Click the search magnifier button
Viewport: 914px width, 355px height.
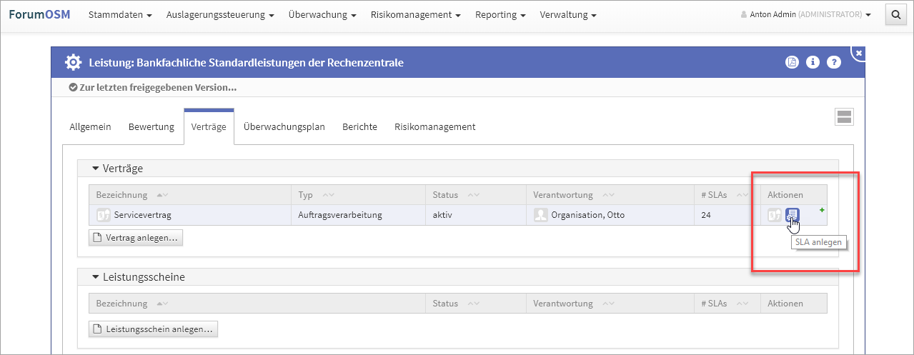[x=895, y=14]
